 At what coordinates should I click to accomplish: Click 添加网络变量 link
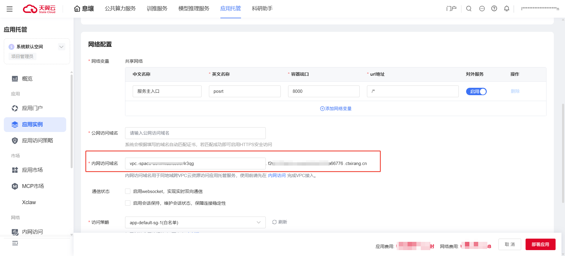(336, 109)
